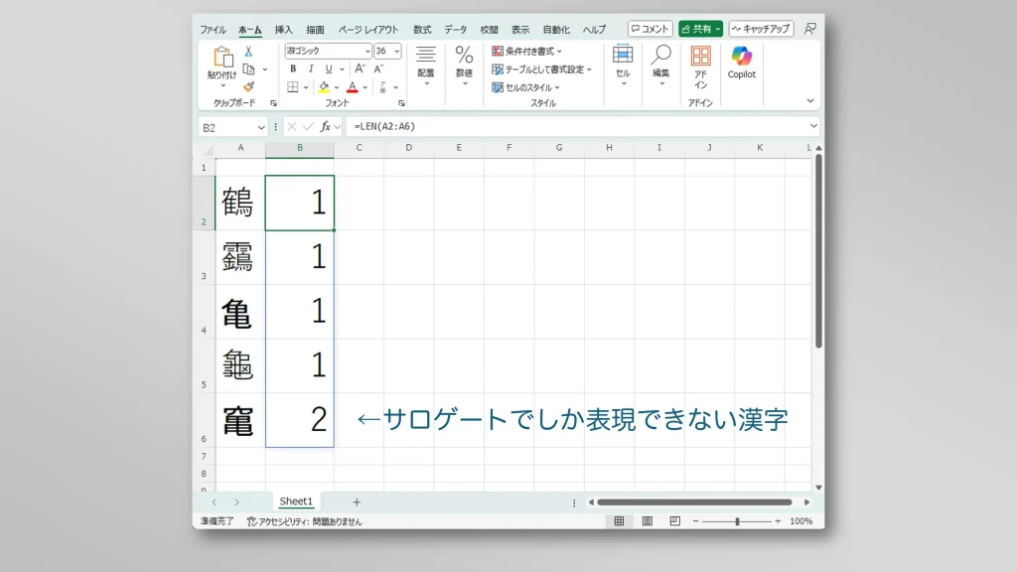Expand the 条件付き書式 dropdown
This screenshot has width=1017, height=572.
pos(526,51)
